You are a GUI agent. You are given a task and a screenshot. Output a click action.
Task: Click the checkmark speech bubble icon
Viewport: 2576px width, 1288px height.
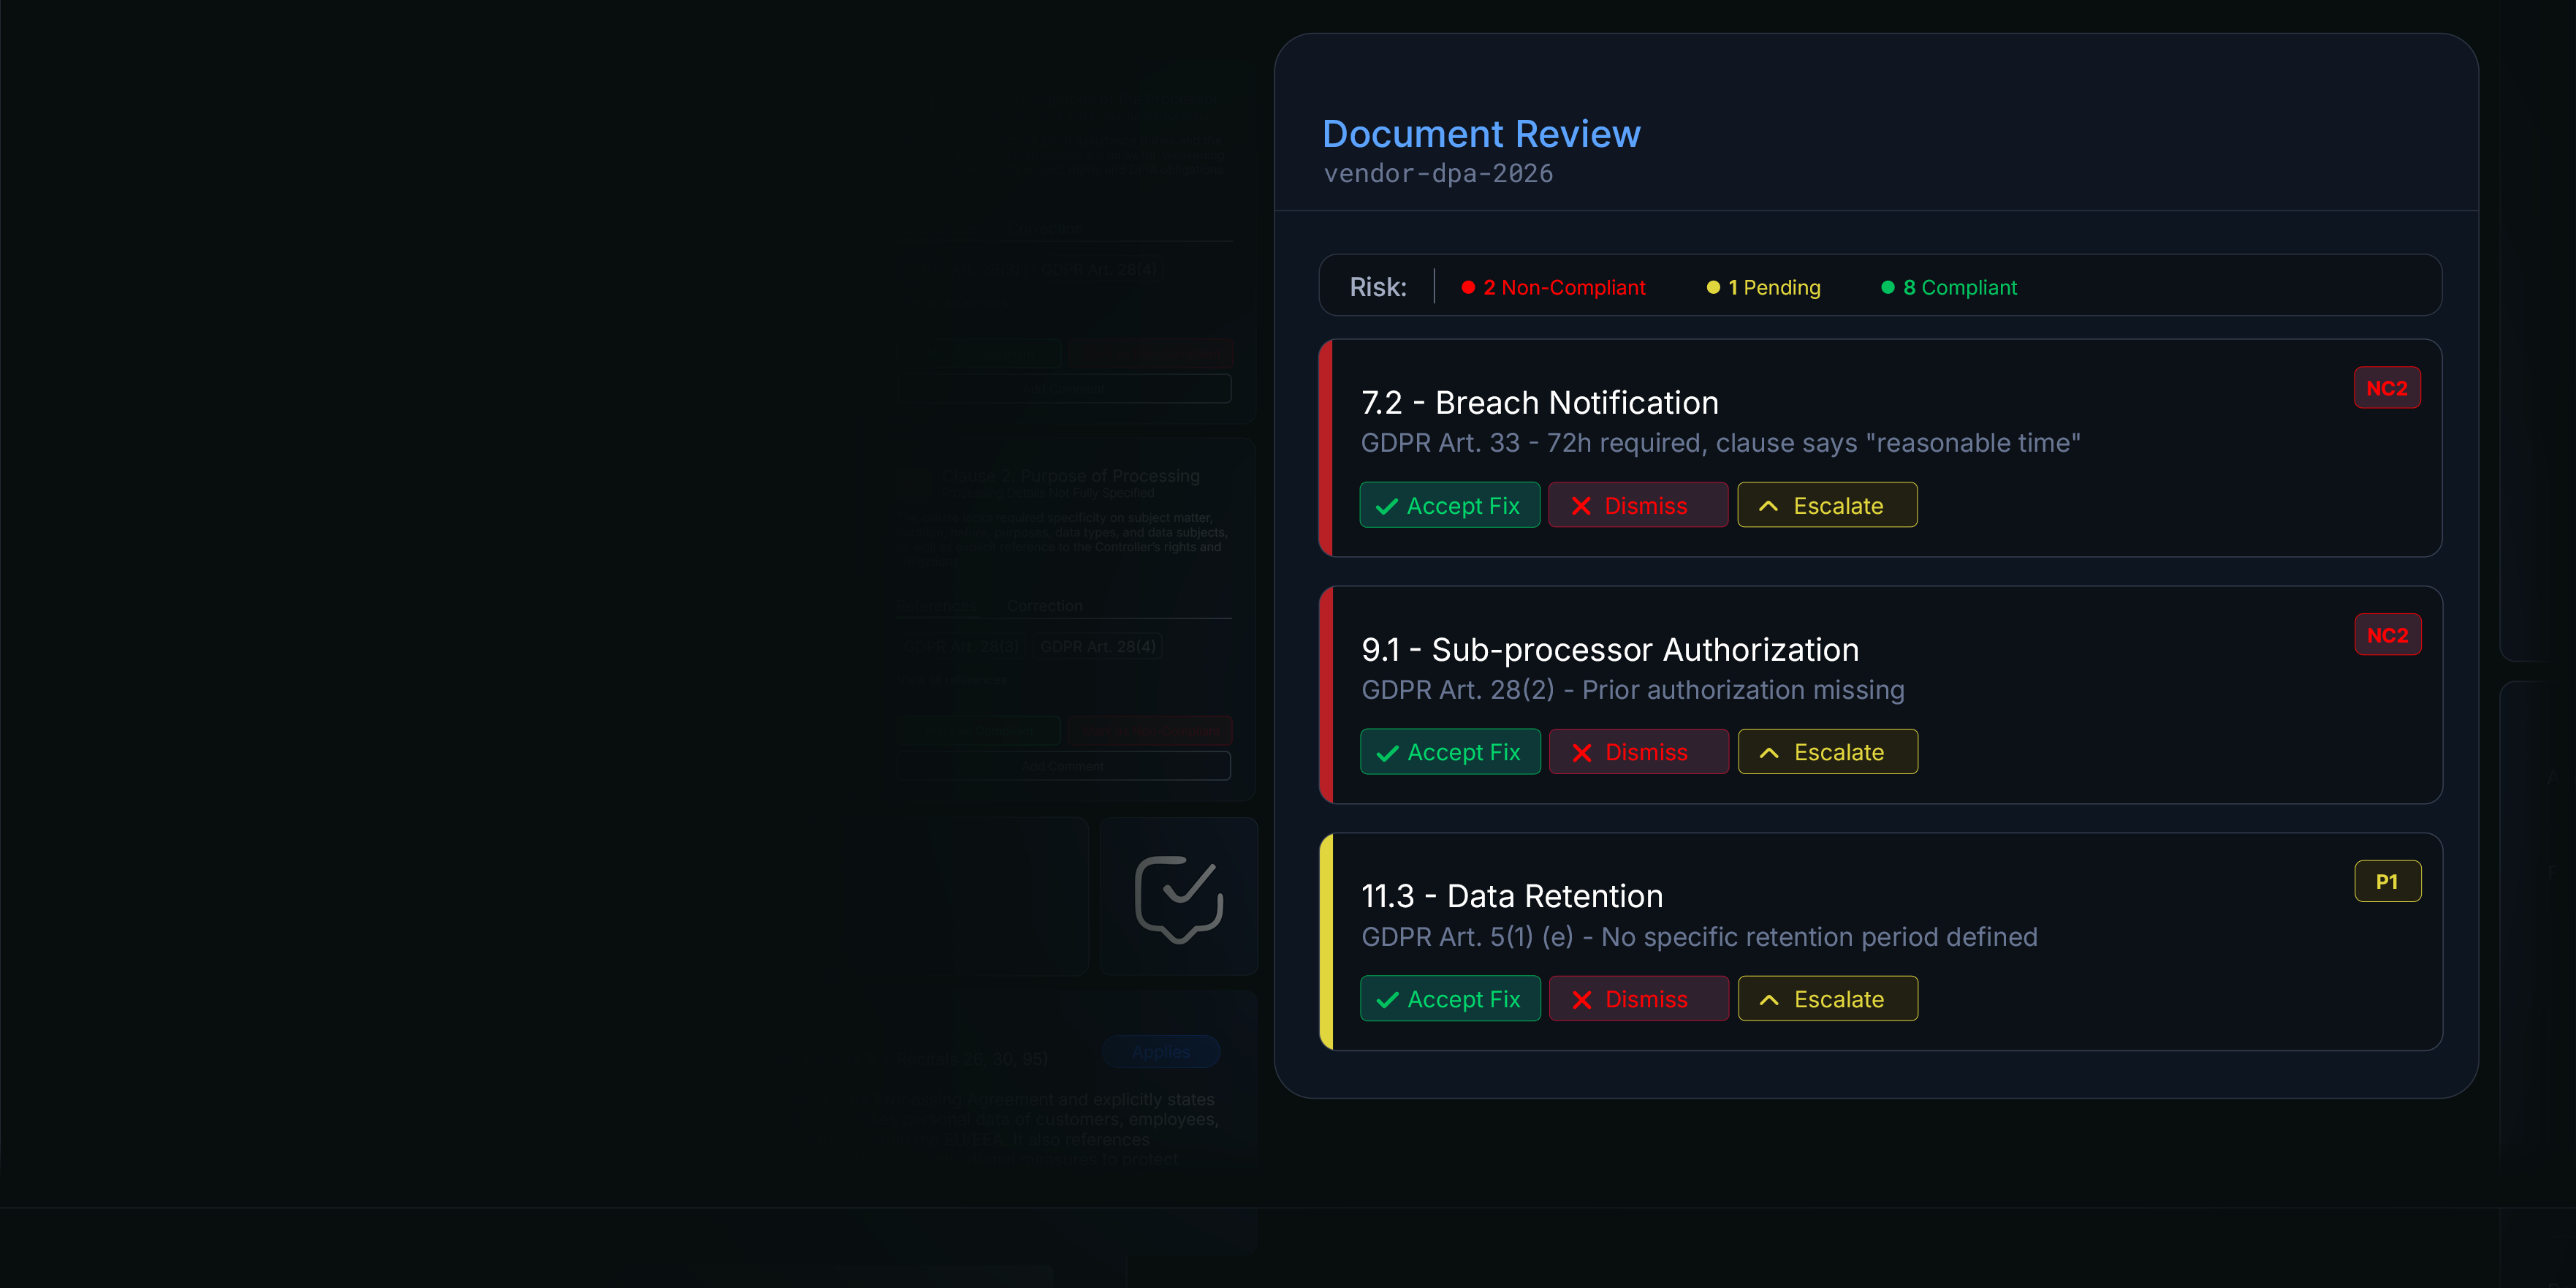[x=1178, y=897]
